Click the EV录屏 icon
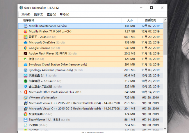This screenshot has height=133, width=189. pos(25,125)
